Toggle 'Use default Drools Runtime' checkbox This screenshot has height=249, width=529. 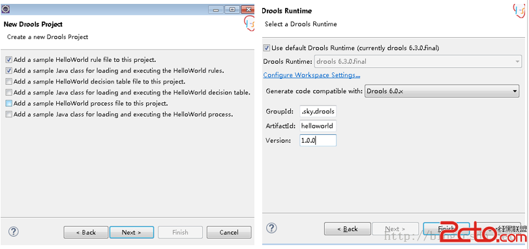[x=267, y=48]
